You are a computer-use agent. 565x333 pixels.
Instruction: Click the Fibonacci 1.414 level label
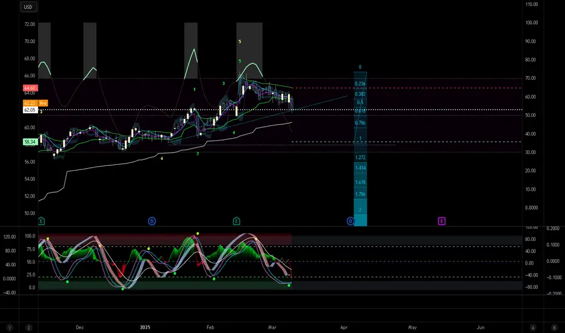[360, 168]
